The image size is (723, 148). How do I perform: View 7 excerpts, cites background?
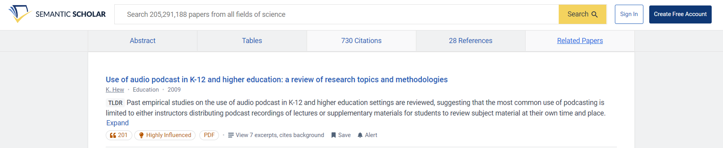point(280,135)
